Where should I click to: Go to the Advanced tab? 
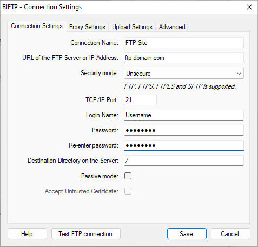click(172, 27)
